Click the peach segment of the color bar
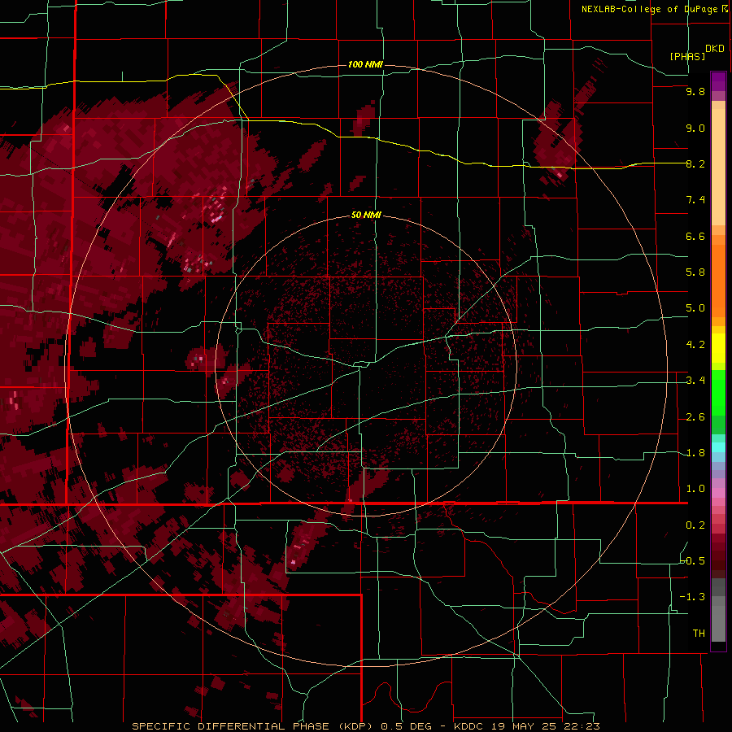732x732 pixels. (718, 167)
